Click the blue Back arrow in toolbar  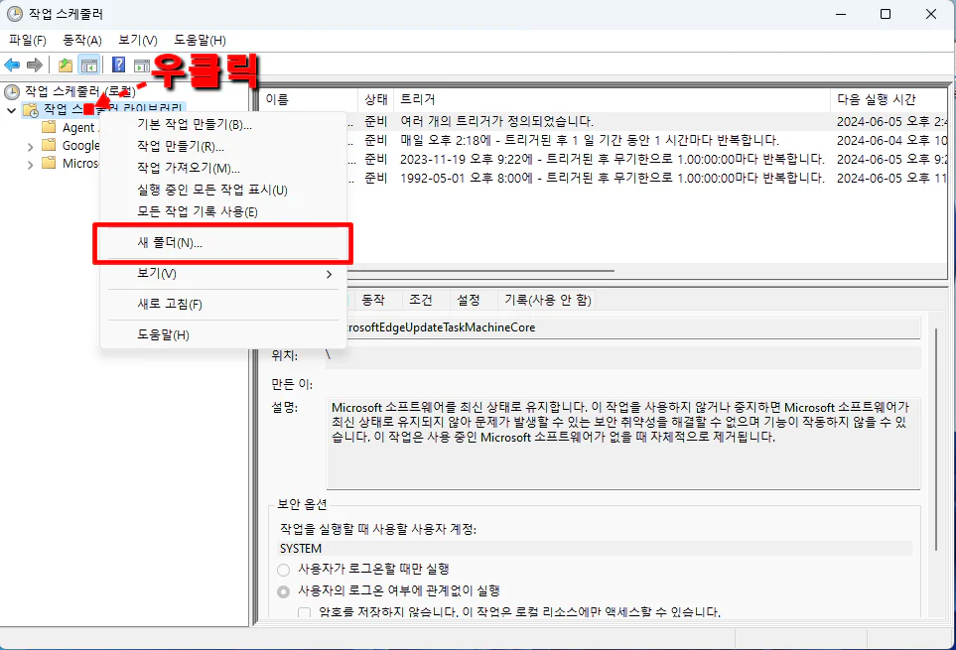13,65
